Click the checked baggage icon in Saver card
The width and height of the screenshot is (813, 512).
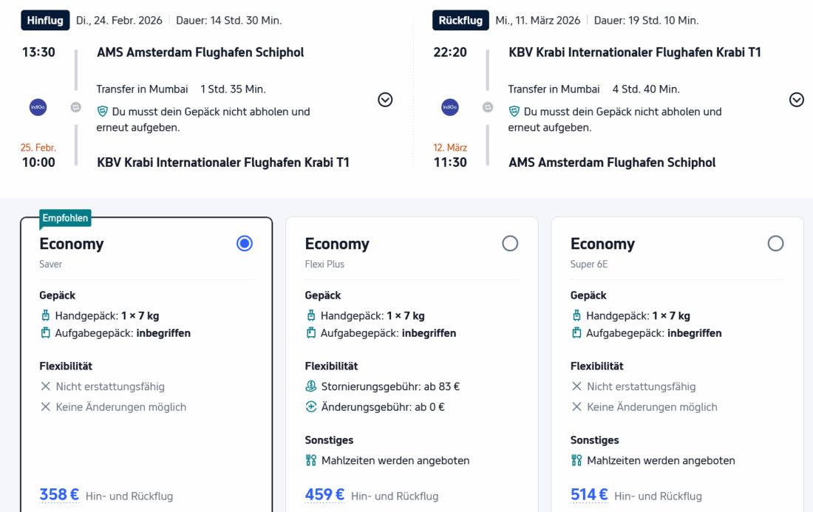[46, 333]
